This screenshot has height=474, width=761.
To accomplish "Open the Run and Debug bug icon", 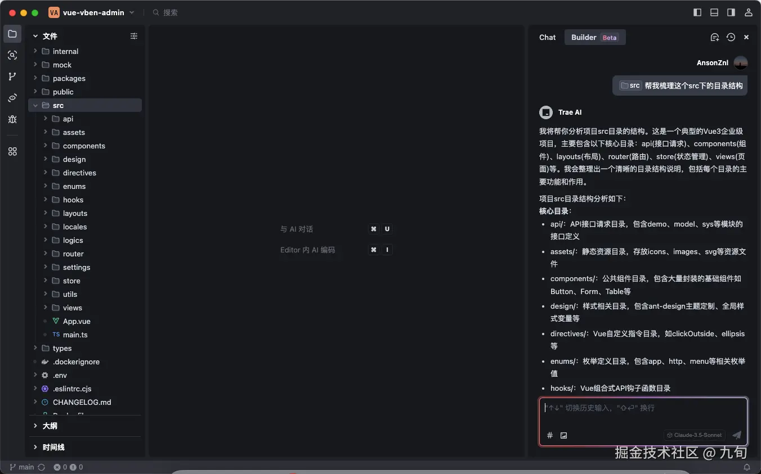I will tap(12, 119).
